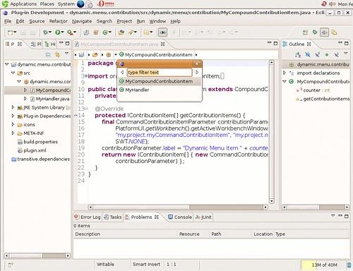Image resolution: width=353 pixels, height=271 pixels.
Task: Launch Opera from the GNOME panel
Action: (106, 4)
